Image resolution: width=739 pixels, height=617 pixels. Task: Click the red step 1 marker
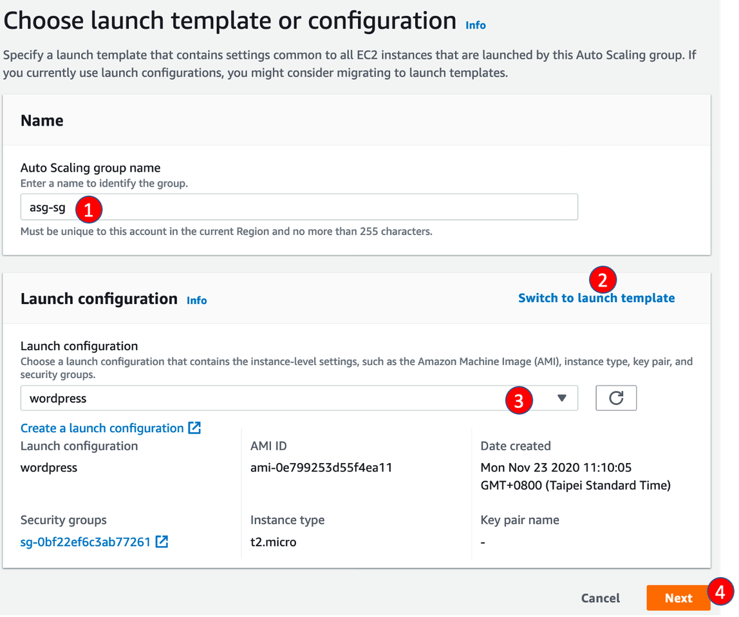(88, 209)
